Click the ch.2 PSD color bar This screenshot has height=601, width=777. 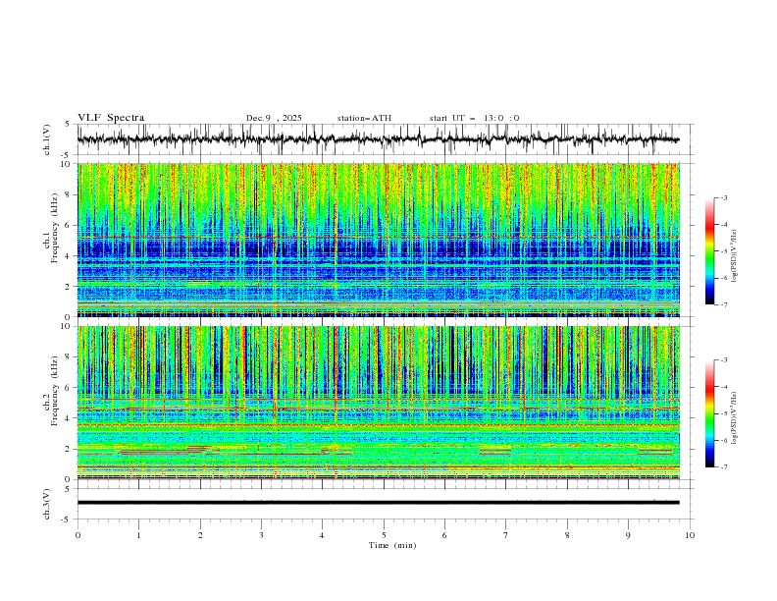pos(710,413)
